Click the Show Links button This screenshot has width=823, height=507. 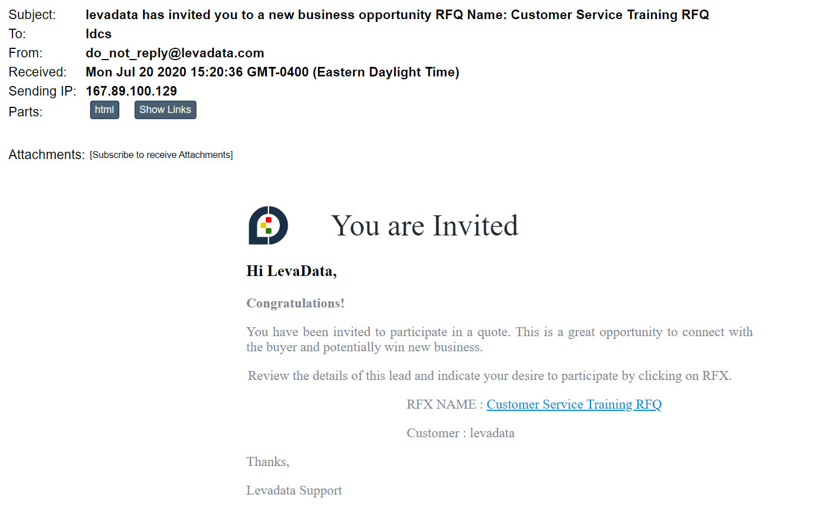point(165,110)
